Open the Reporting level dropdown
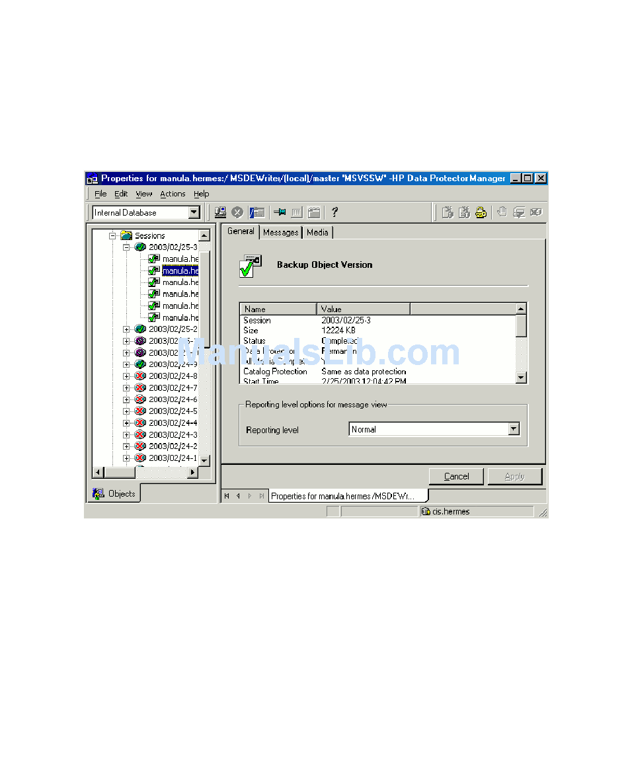 click(514, 429)
